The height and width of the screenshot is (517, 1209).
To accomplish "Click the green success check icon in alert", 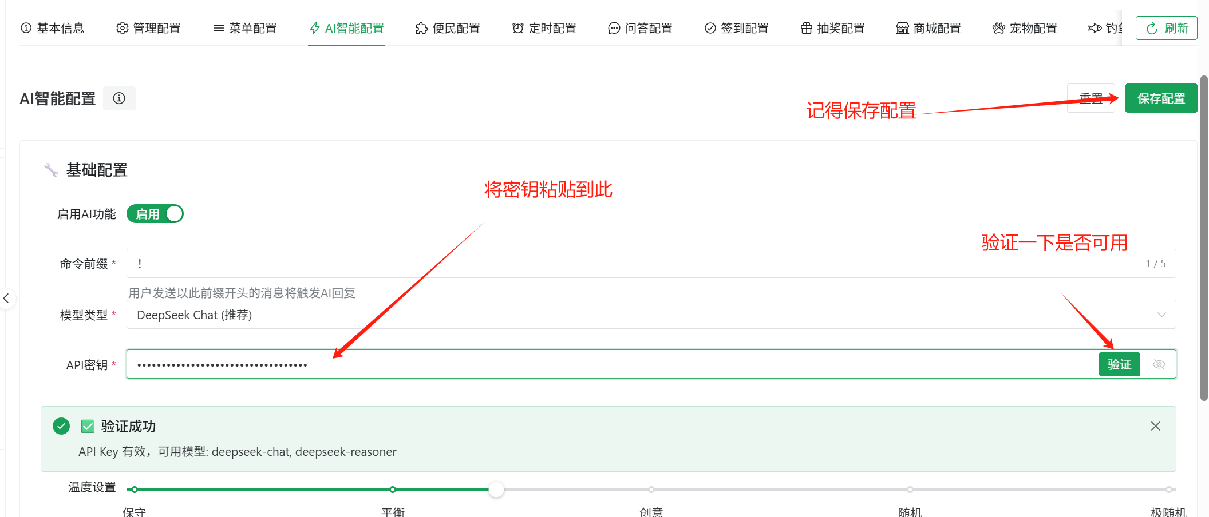I will 61,426.
